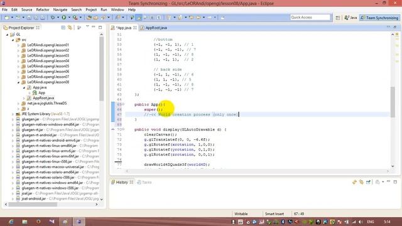
Task: Click the Open Type toolbar icon
Action: click(95, 18)
